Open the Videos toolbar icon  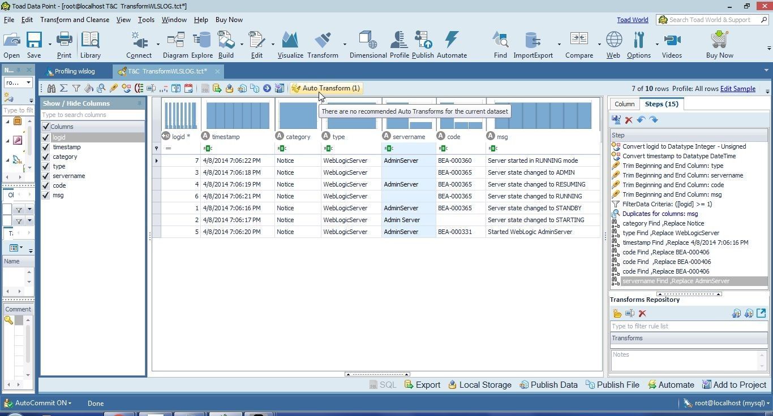[672, 45]
